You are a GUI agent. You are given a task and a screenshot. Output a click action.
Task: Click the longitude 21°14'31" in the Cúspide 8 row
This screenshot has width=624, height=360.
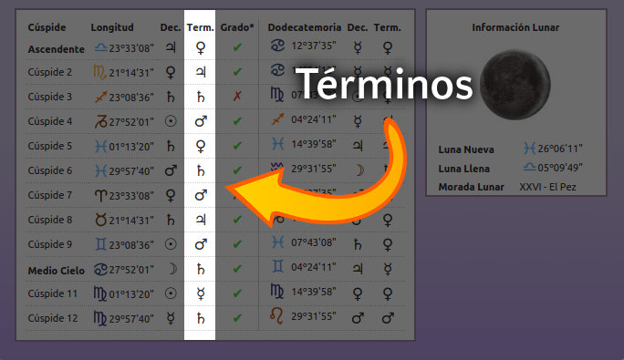tap(131, 221)
